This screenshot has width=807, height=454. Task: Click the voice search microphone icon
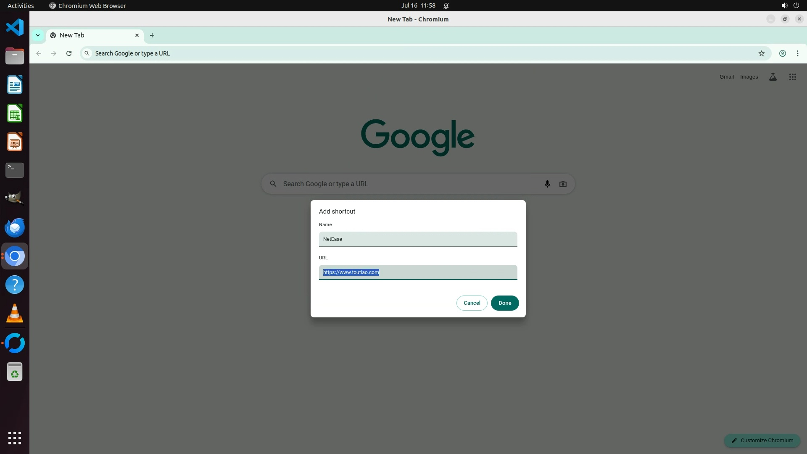[x=547, y=184]
